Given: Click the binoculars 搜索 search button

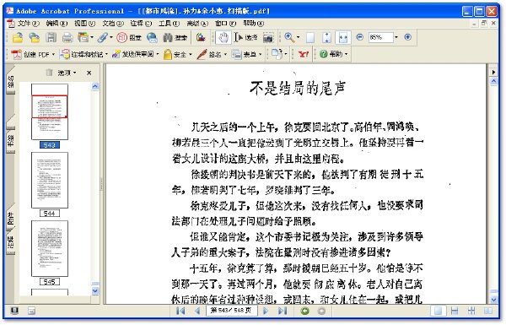Looking at the screenshot, I should click(175, 38).
